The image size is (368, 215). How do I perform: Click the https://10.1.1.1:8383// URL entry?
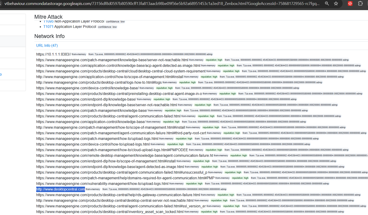click(53, 54)
